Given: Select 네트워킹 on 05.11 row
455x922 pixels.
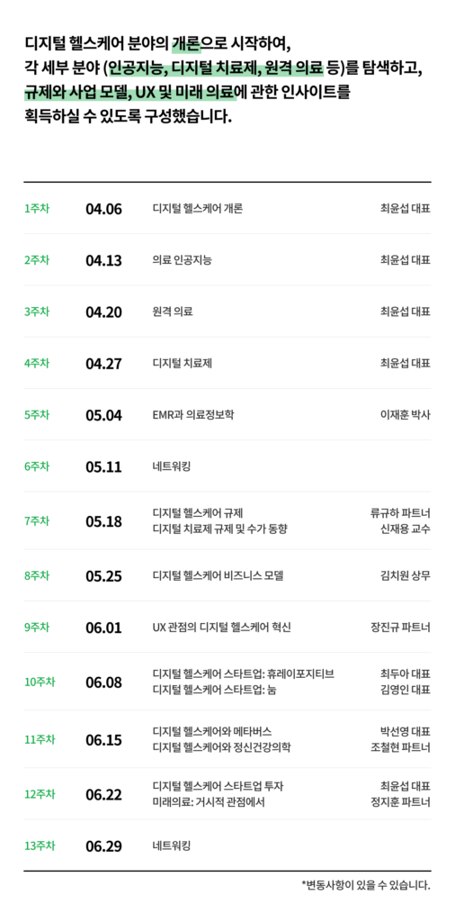Looking at the screenshot, I should (x=172, y=467).
